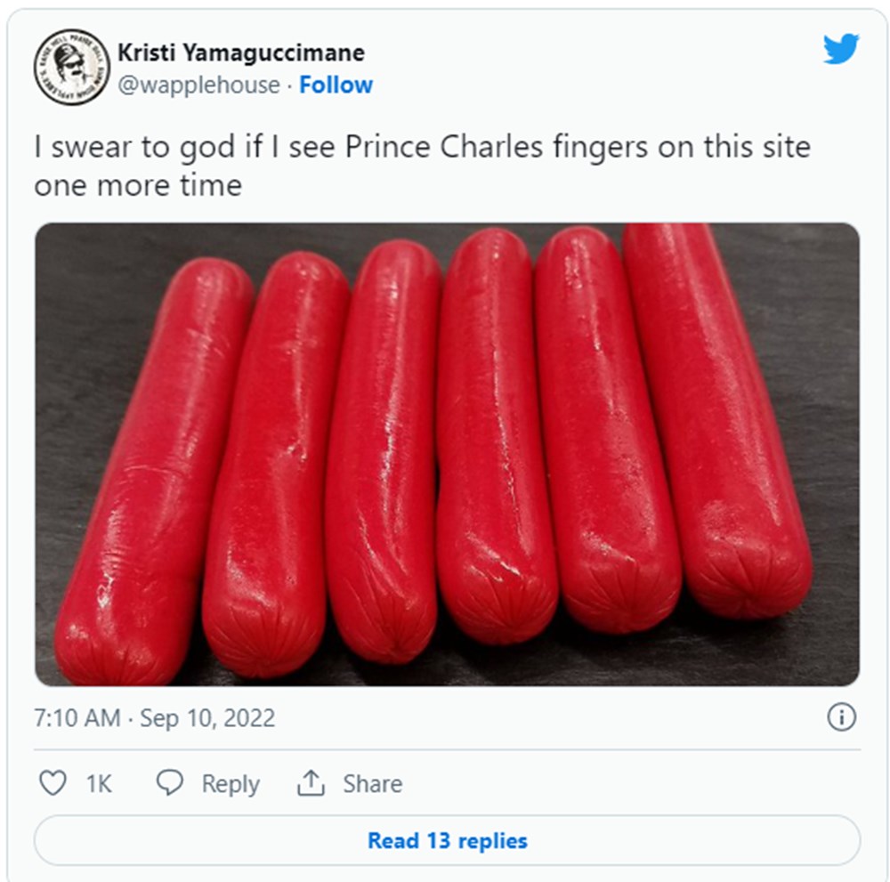Open the 7:10 AM timestamp

point(77,718)
